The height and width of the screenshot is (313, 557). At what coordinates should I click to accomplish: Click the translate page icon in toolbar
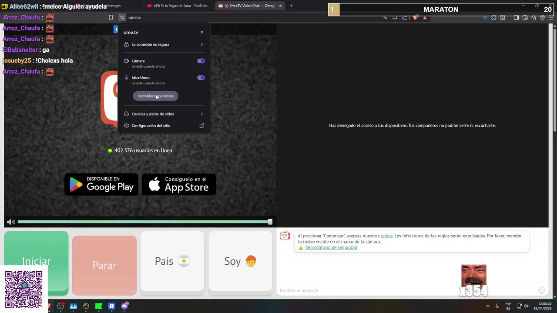pyautogui.click(x=385, y=17)
